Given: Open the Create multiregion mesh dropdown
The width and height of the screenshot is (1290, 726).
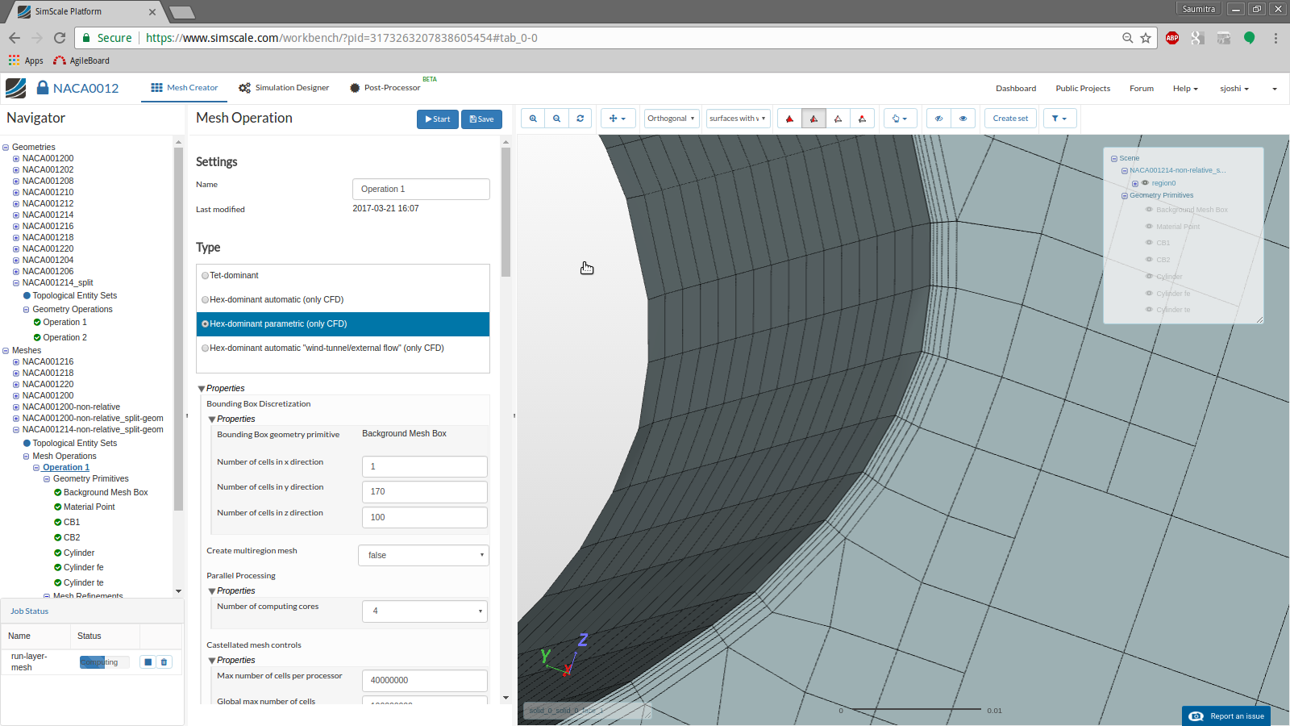Looking at the screenshot, I should pyautogui.click(x=423, y=555).
